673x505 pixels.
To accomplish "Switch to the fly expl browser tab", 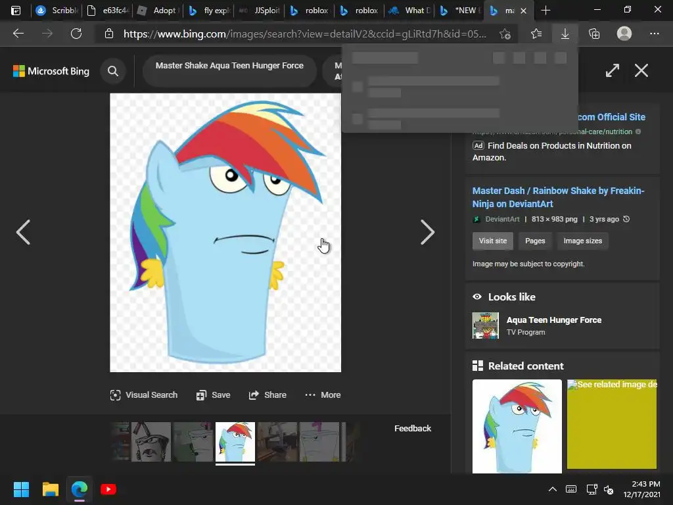I will pos(208,11).
